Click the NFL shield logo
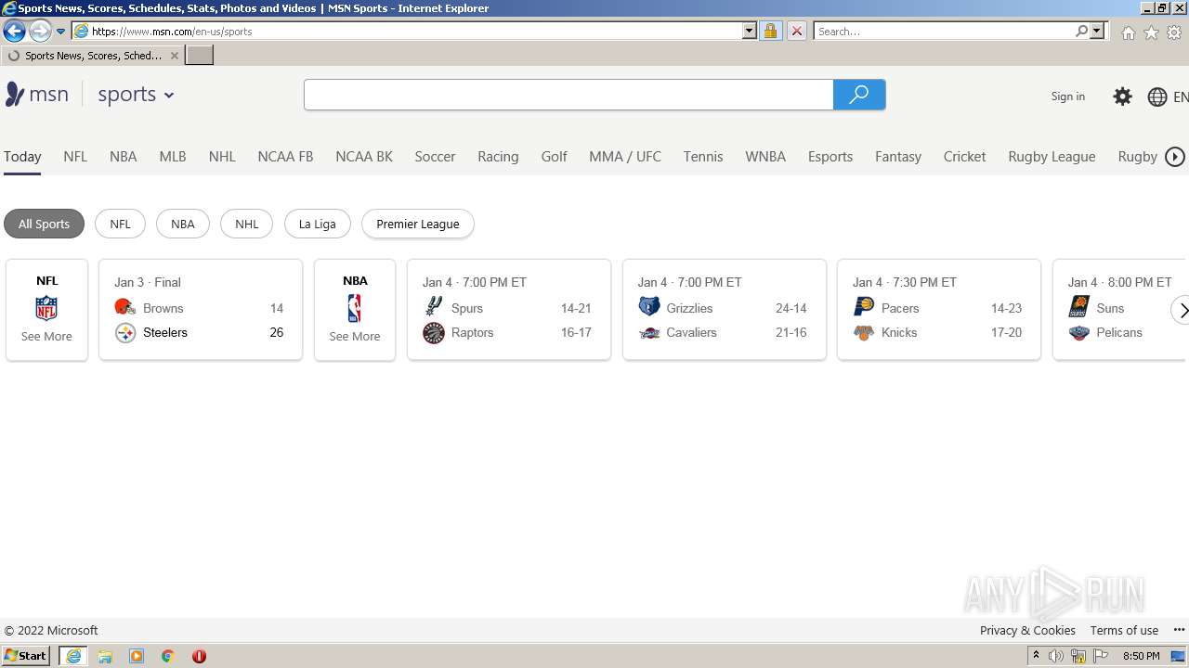Screen dimensions: 1189x668 (x=46, y=308)
